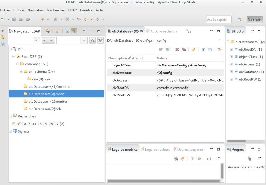Click the modification logs vertical scrollbar

click(222, 171)
